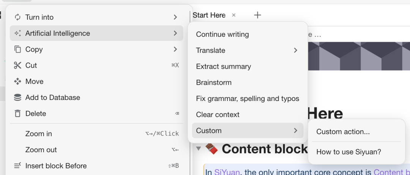Image resolution: width=410 pixels, height=175 pixels.
Task: Switch to the Start Here tab
Action: pyautogui.click(x=209, y=15)
